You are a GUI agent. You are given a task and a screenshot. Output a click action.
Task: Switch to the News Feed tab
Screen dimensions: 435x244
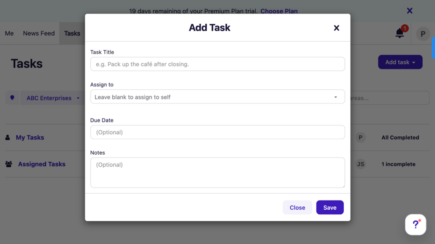pyautogui.click(x=39, y=33)
